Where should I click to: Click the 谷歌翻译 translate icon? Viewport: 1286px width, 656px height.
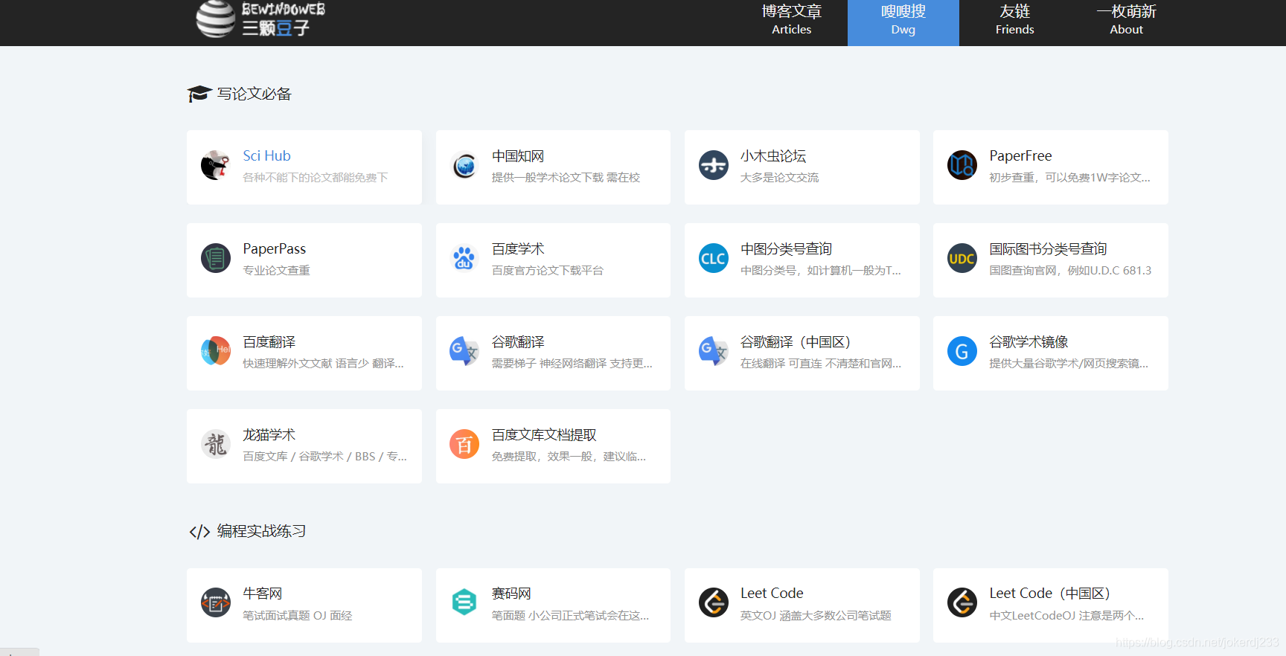464,351
